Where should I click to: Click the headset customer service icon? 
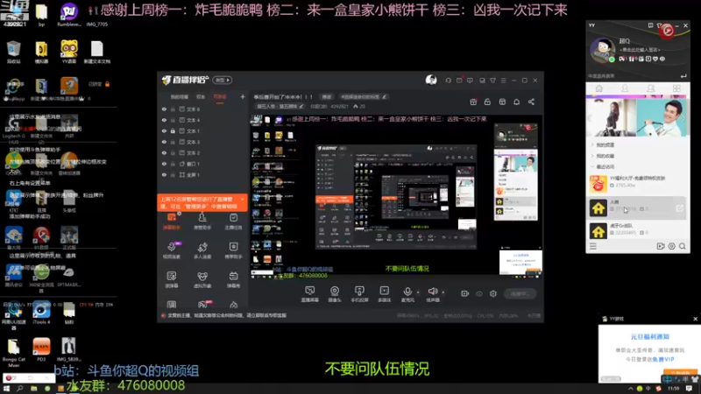448,81
